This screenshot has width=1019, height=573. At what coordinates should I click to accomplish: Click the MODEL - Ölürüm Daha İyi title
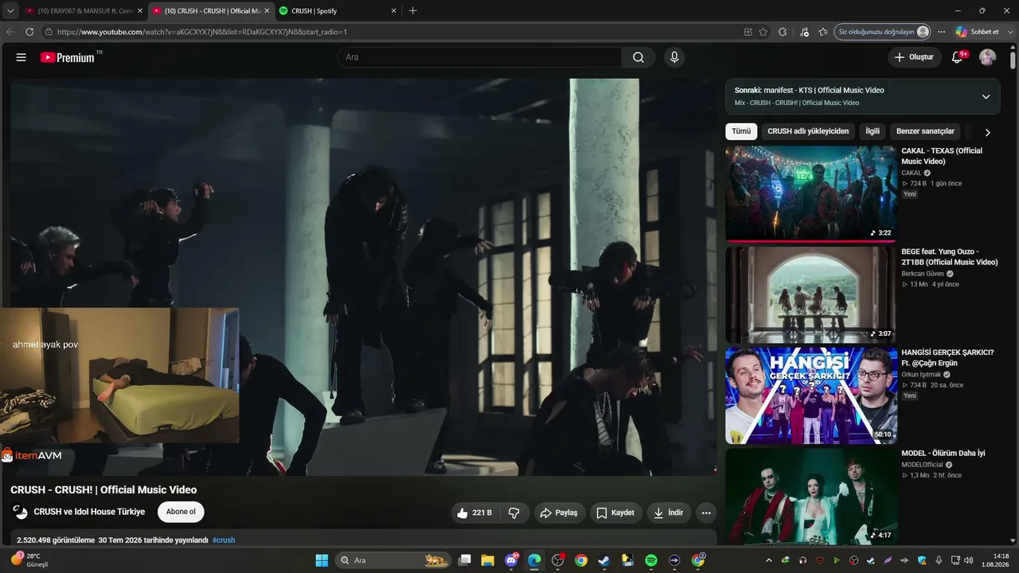tap(943, 454)
